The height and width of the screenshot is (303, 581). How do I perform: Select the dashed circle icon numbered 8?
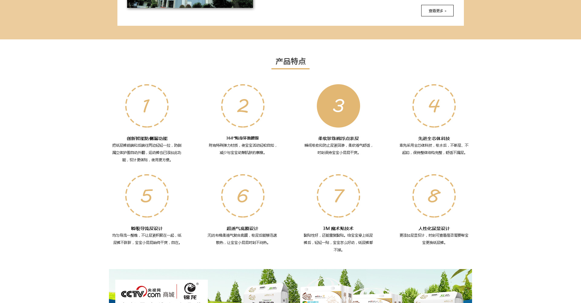434,196
